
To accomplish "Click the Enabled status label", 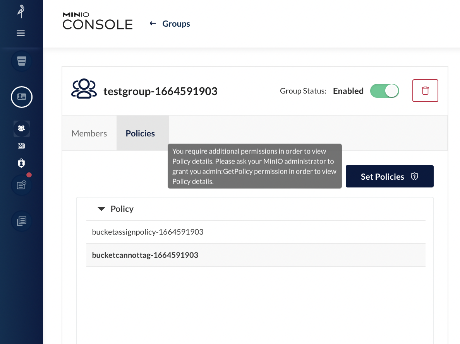I will (348, 91).
